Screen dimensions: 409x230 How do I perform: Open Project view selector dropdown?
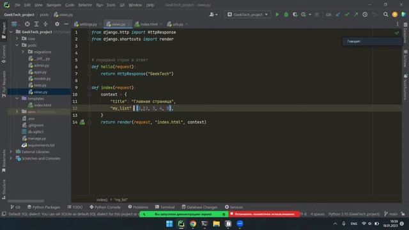(15, 24)
